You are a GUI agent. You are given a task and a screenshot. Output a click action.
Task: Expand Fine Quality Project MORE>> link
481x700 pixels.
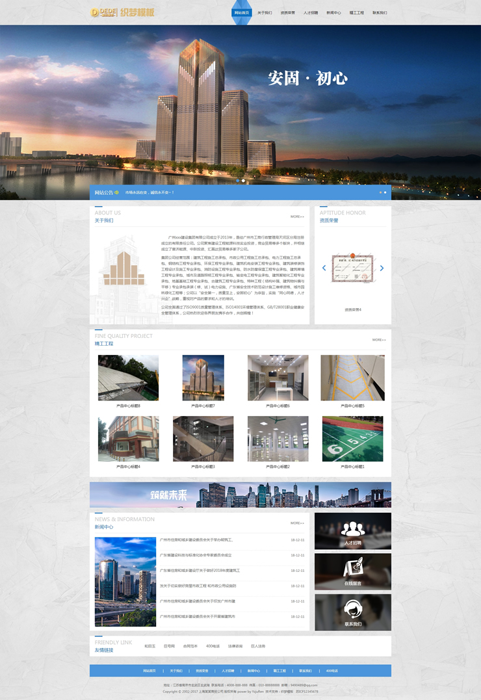379,340
